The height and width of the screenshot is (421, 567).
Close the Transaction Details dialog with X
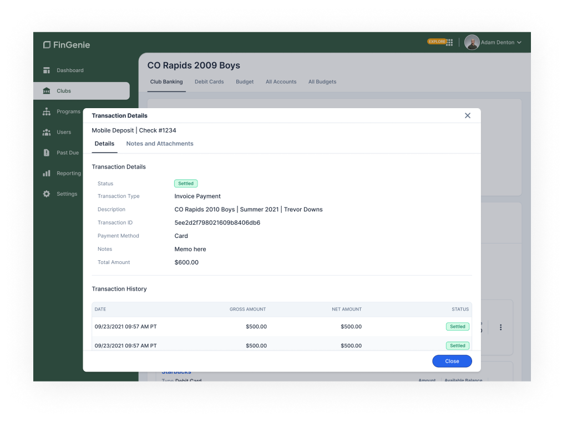(468, 115)
